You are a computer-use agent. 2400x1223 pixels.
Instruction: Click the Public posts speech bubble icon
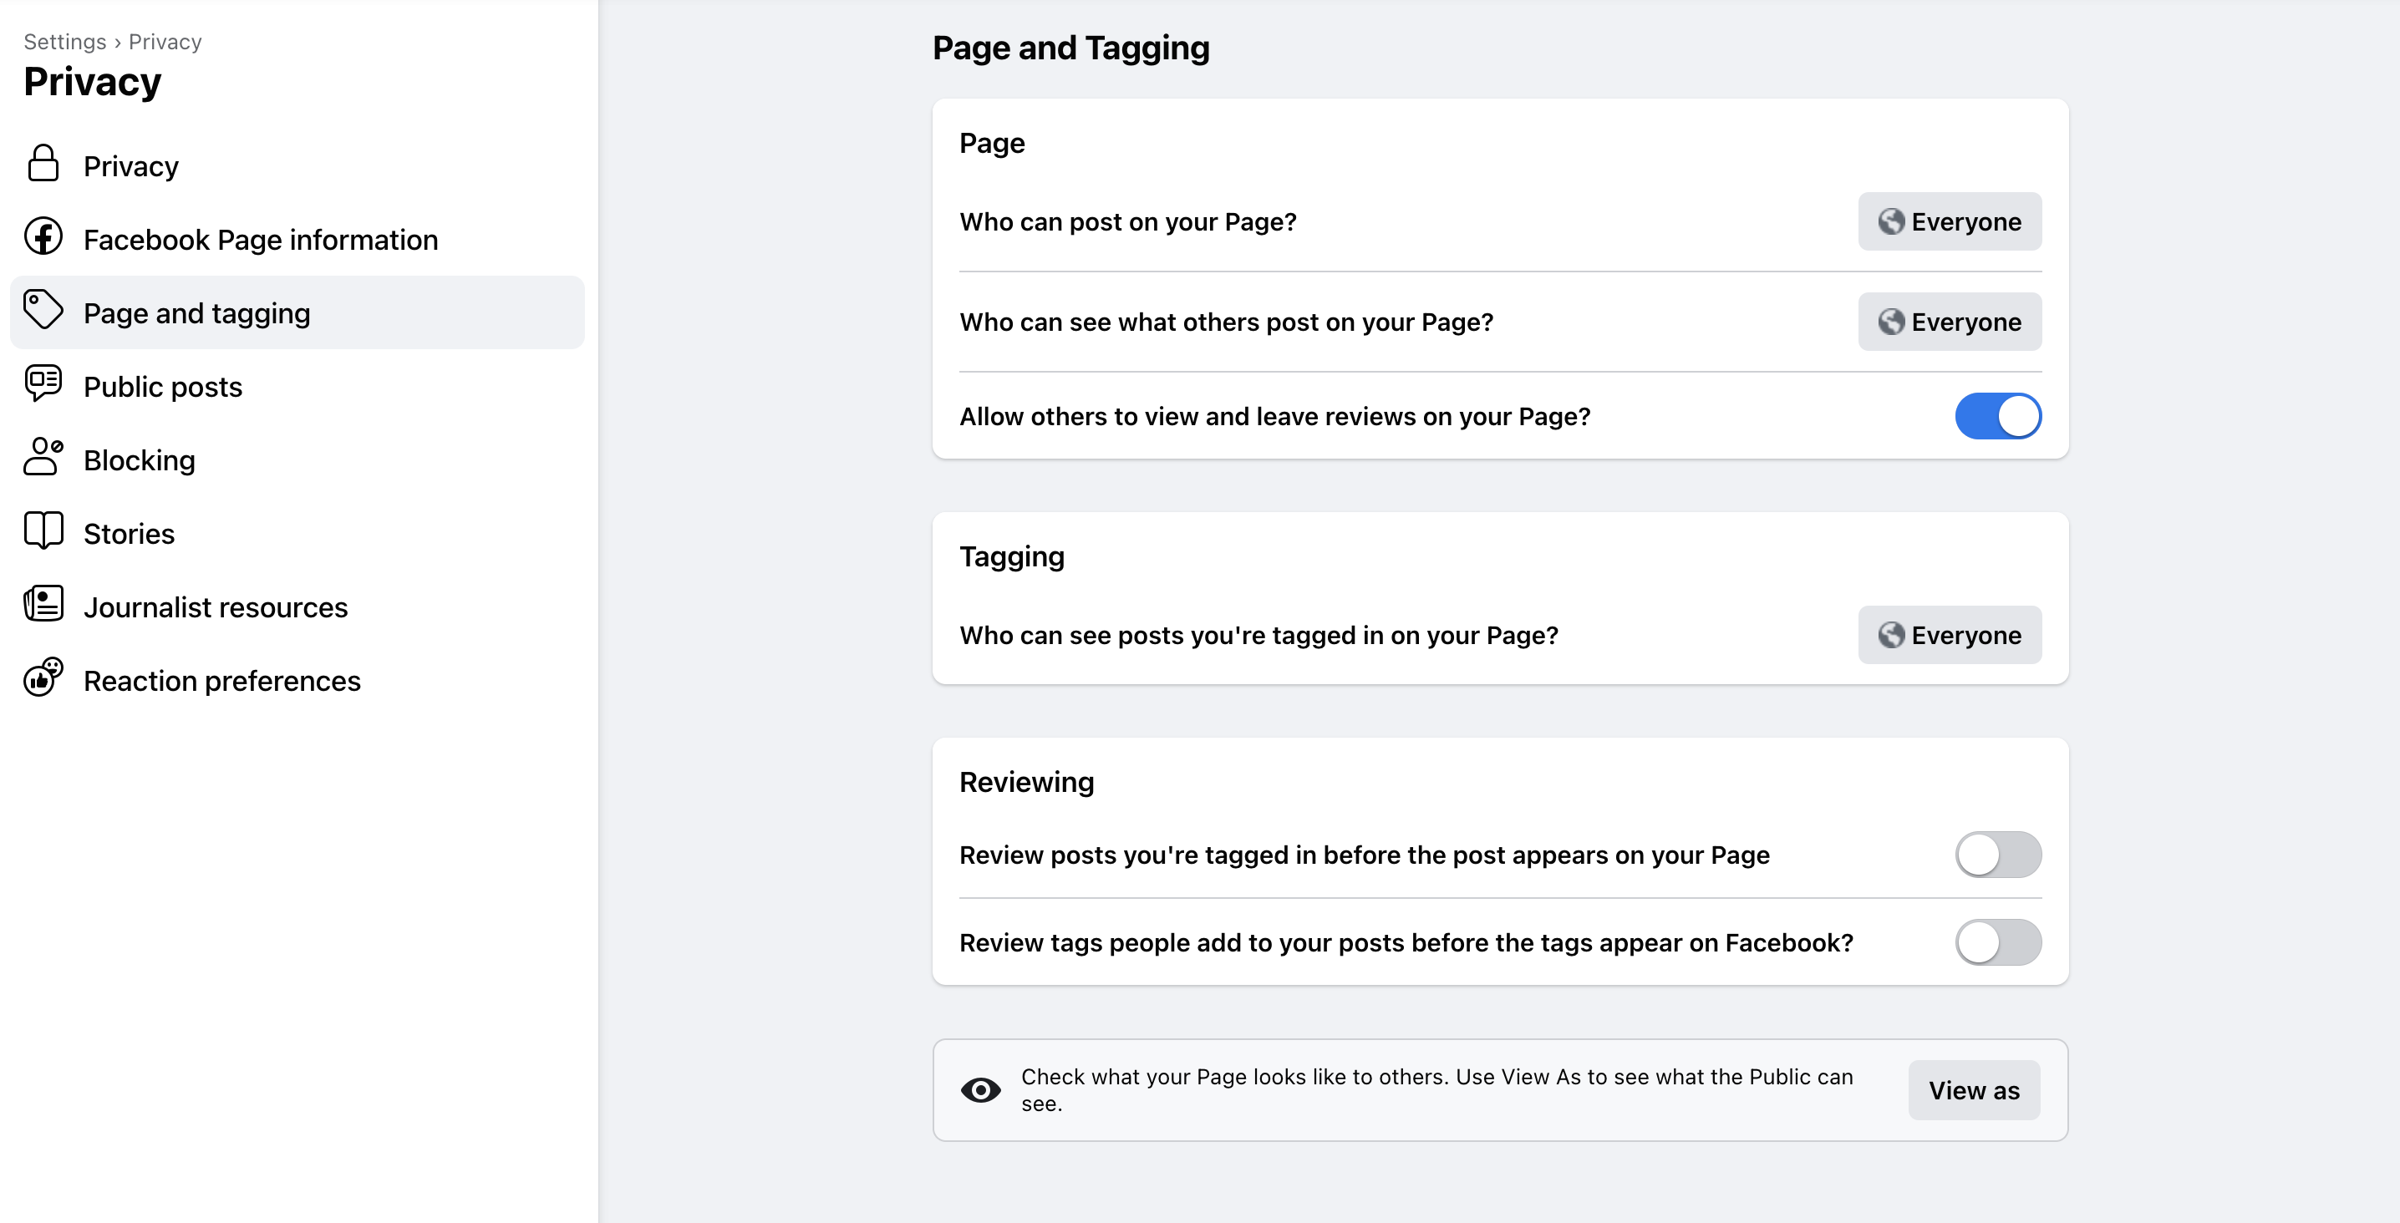43,383
